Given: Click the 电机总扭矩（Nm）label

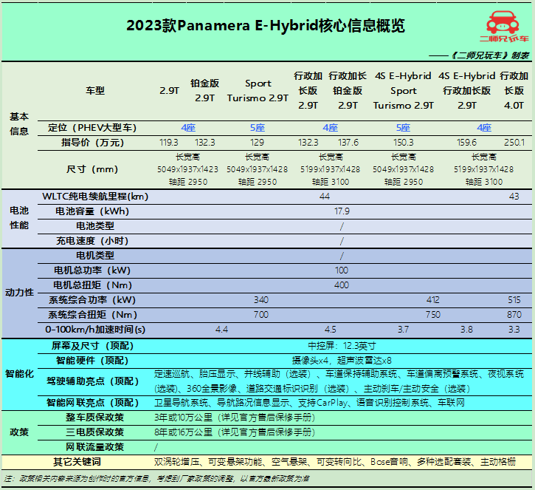Looking at the screenshot, I should click(x=92, y=285).
